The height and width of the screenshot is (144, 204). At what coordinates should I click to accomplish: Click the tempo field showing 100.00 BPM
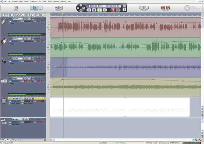[96, 6]
